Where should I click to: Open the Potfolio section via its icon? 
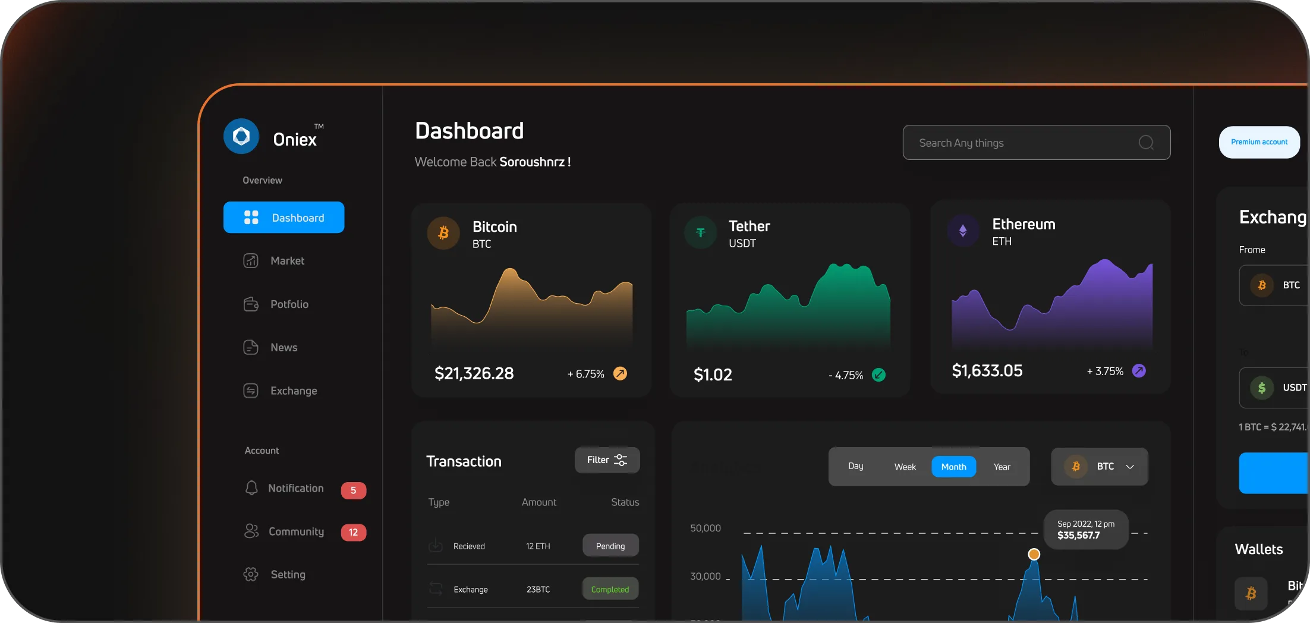click(x=251, y=304)
